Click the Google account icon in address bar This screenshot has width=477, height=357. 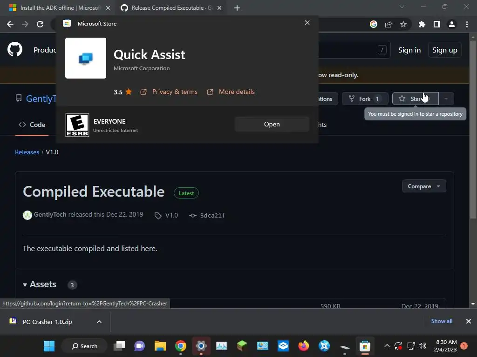pos(373,24)
